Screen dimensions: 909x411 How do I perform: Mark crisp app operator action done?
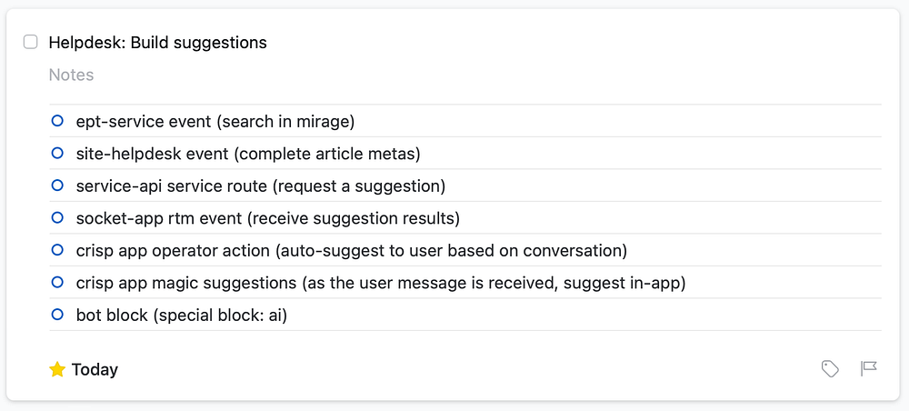[57, 250]
